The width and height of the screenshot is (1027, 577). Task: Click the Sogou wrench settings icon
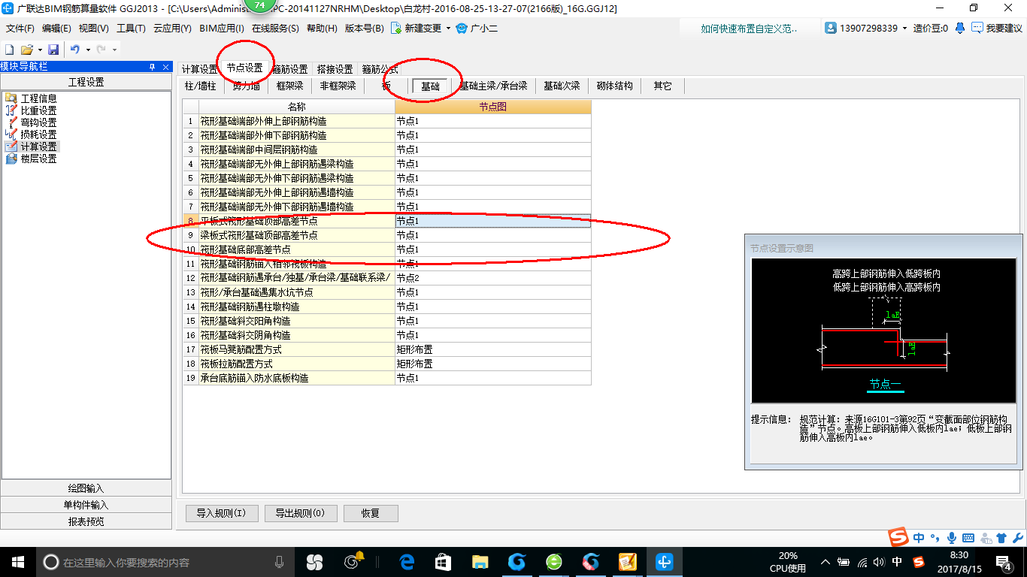tap(1017, 538)
